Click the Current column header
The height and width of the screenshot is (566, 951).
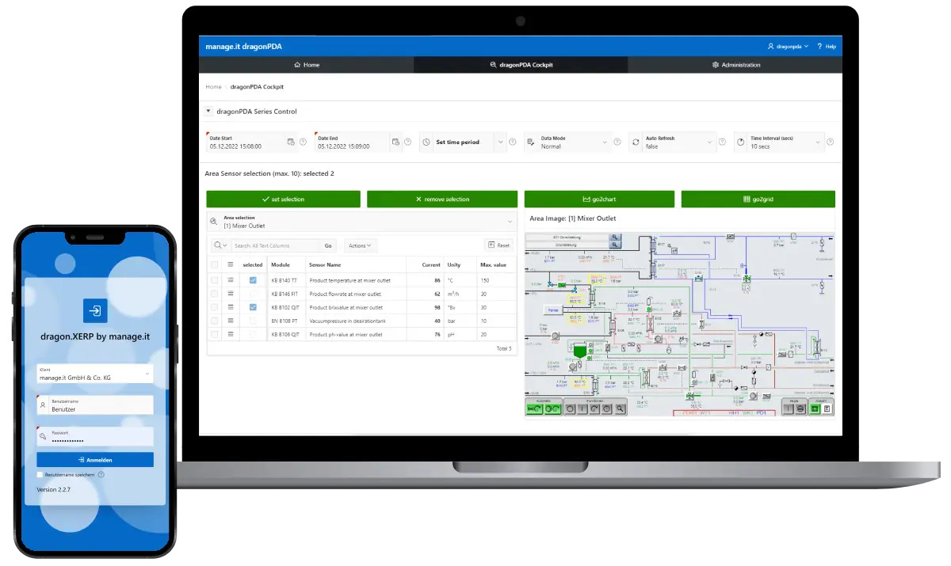(x=431, y=265)
